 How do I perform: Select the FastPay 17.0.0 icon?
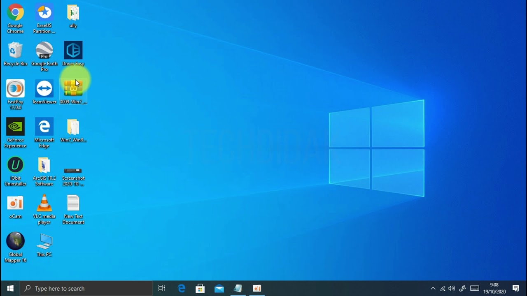click(15, 95)
